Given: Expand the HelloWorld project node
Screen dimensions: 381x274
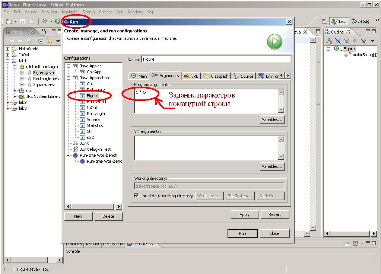Looking at the screenshot, I should [8, 49].
